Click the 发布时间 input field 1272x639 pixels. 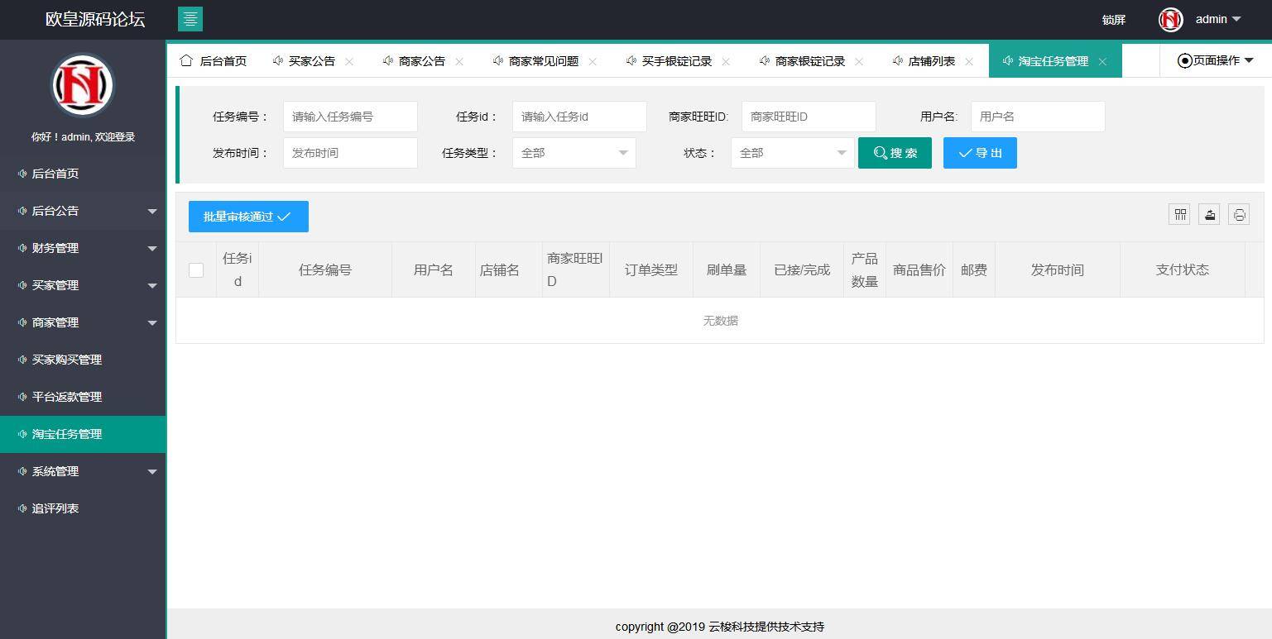pyautogui.click(x=349, y=153)
